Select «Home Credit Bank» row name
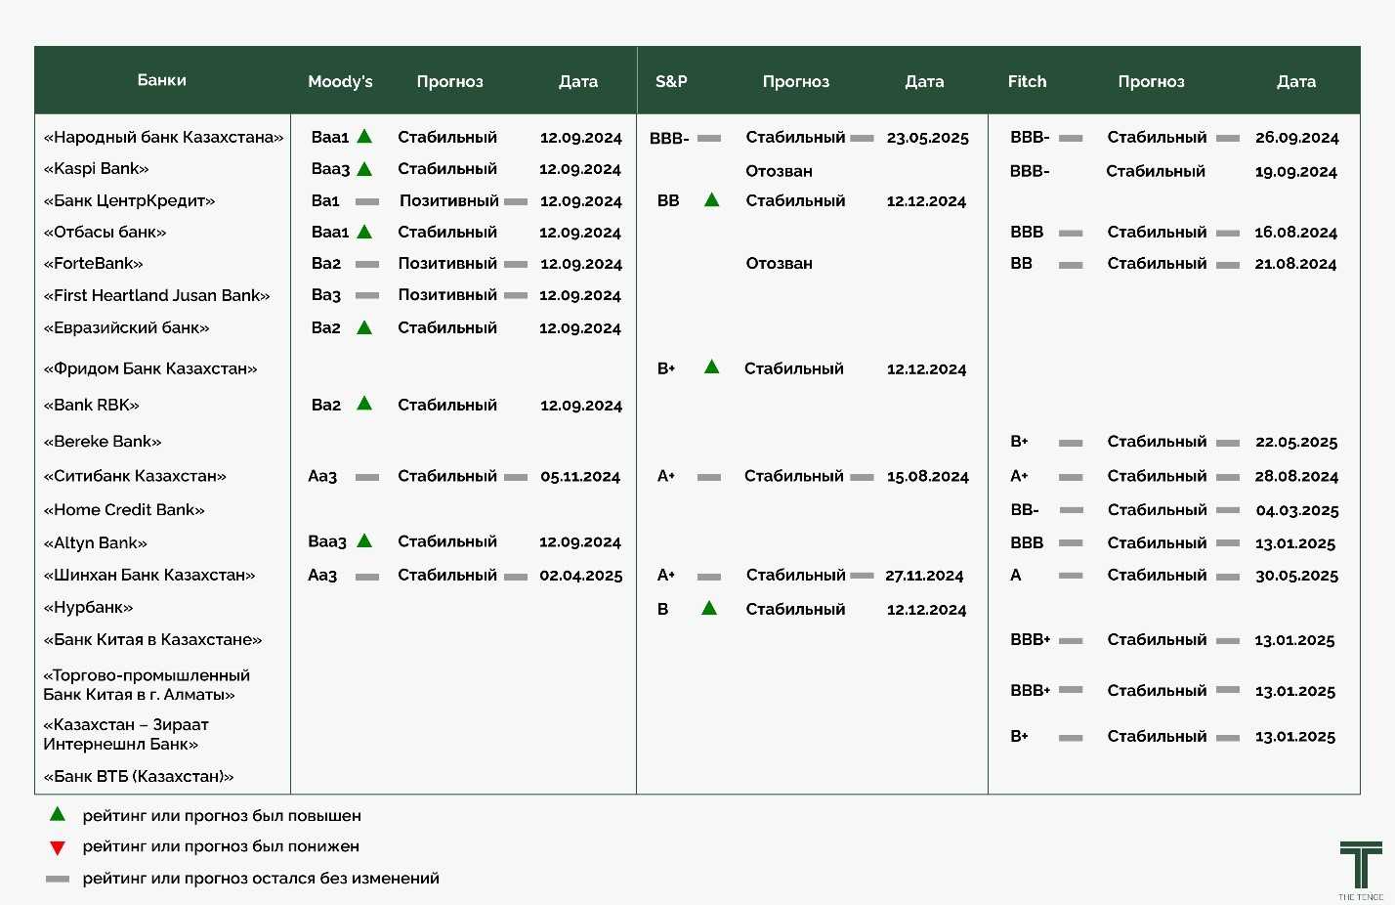 (x=124, y=509)
